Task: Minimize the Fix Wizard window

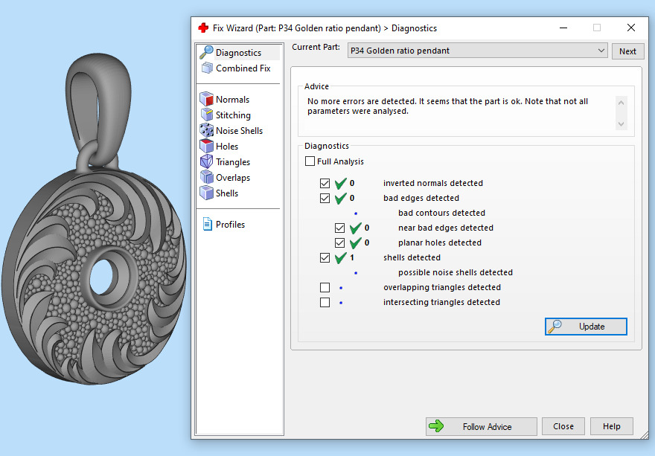Action: [x=563, y=28]
